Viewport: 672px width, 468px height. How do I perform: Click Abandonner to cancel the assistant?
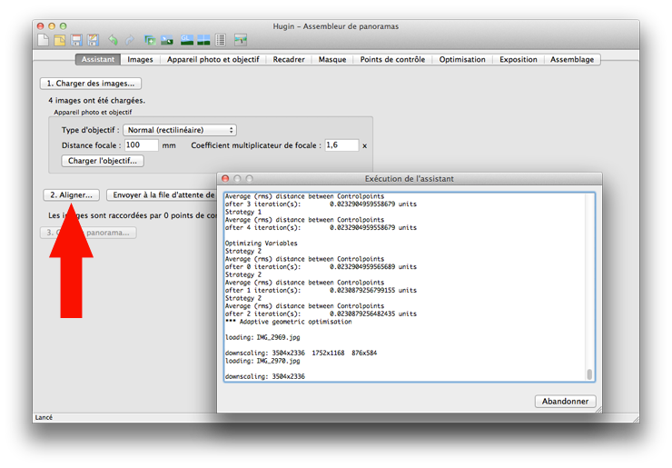coord(566,401)
